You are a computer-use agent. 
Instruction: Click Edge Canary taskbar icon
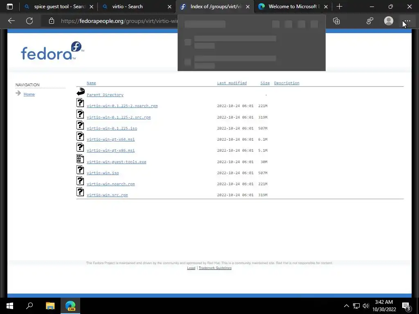point(70,306)
